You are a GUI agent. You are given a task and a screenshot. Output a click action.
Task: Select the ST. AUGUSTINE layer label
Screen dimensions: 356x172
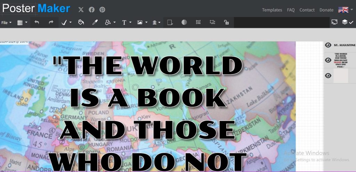click(345, 45)
